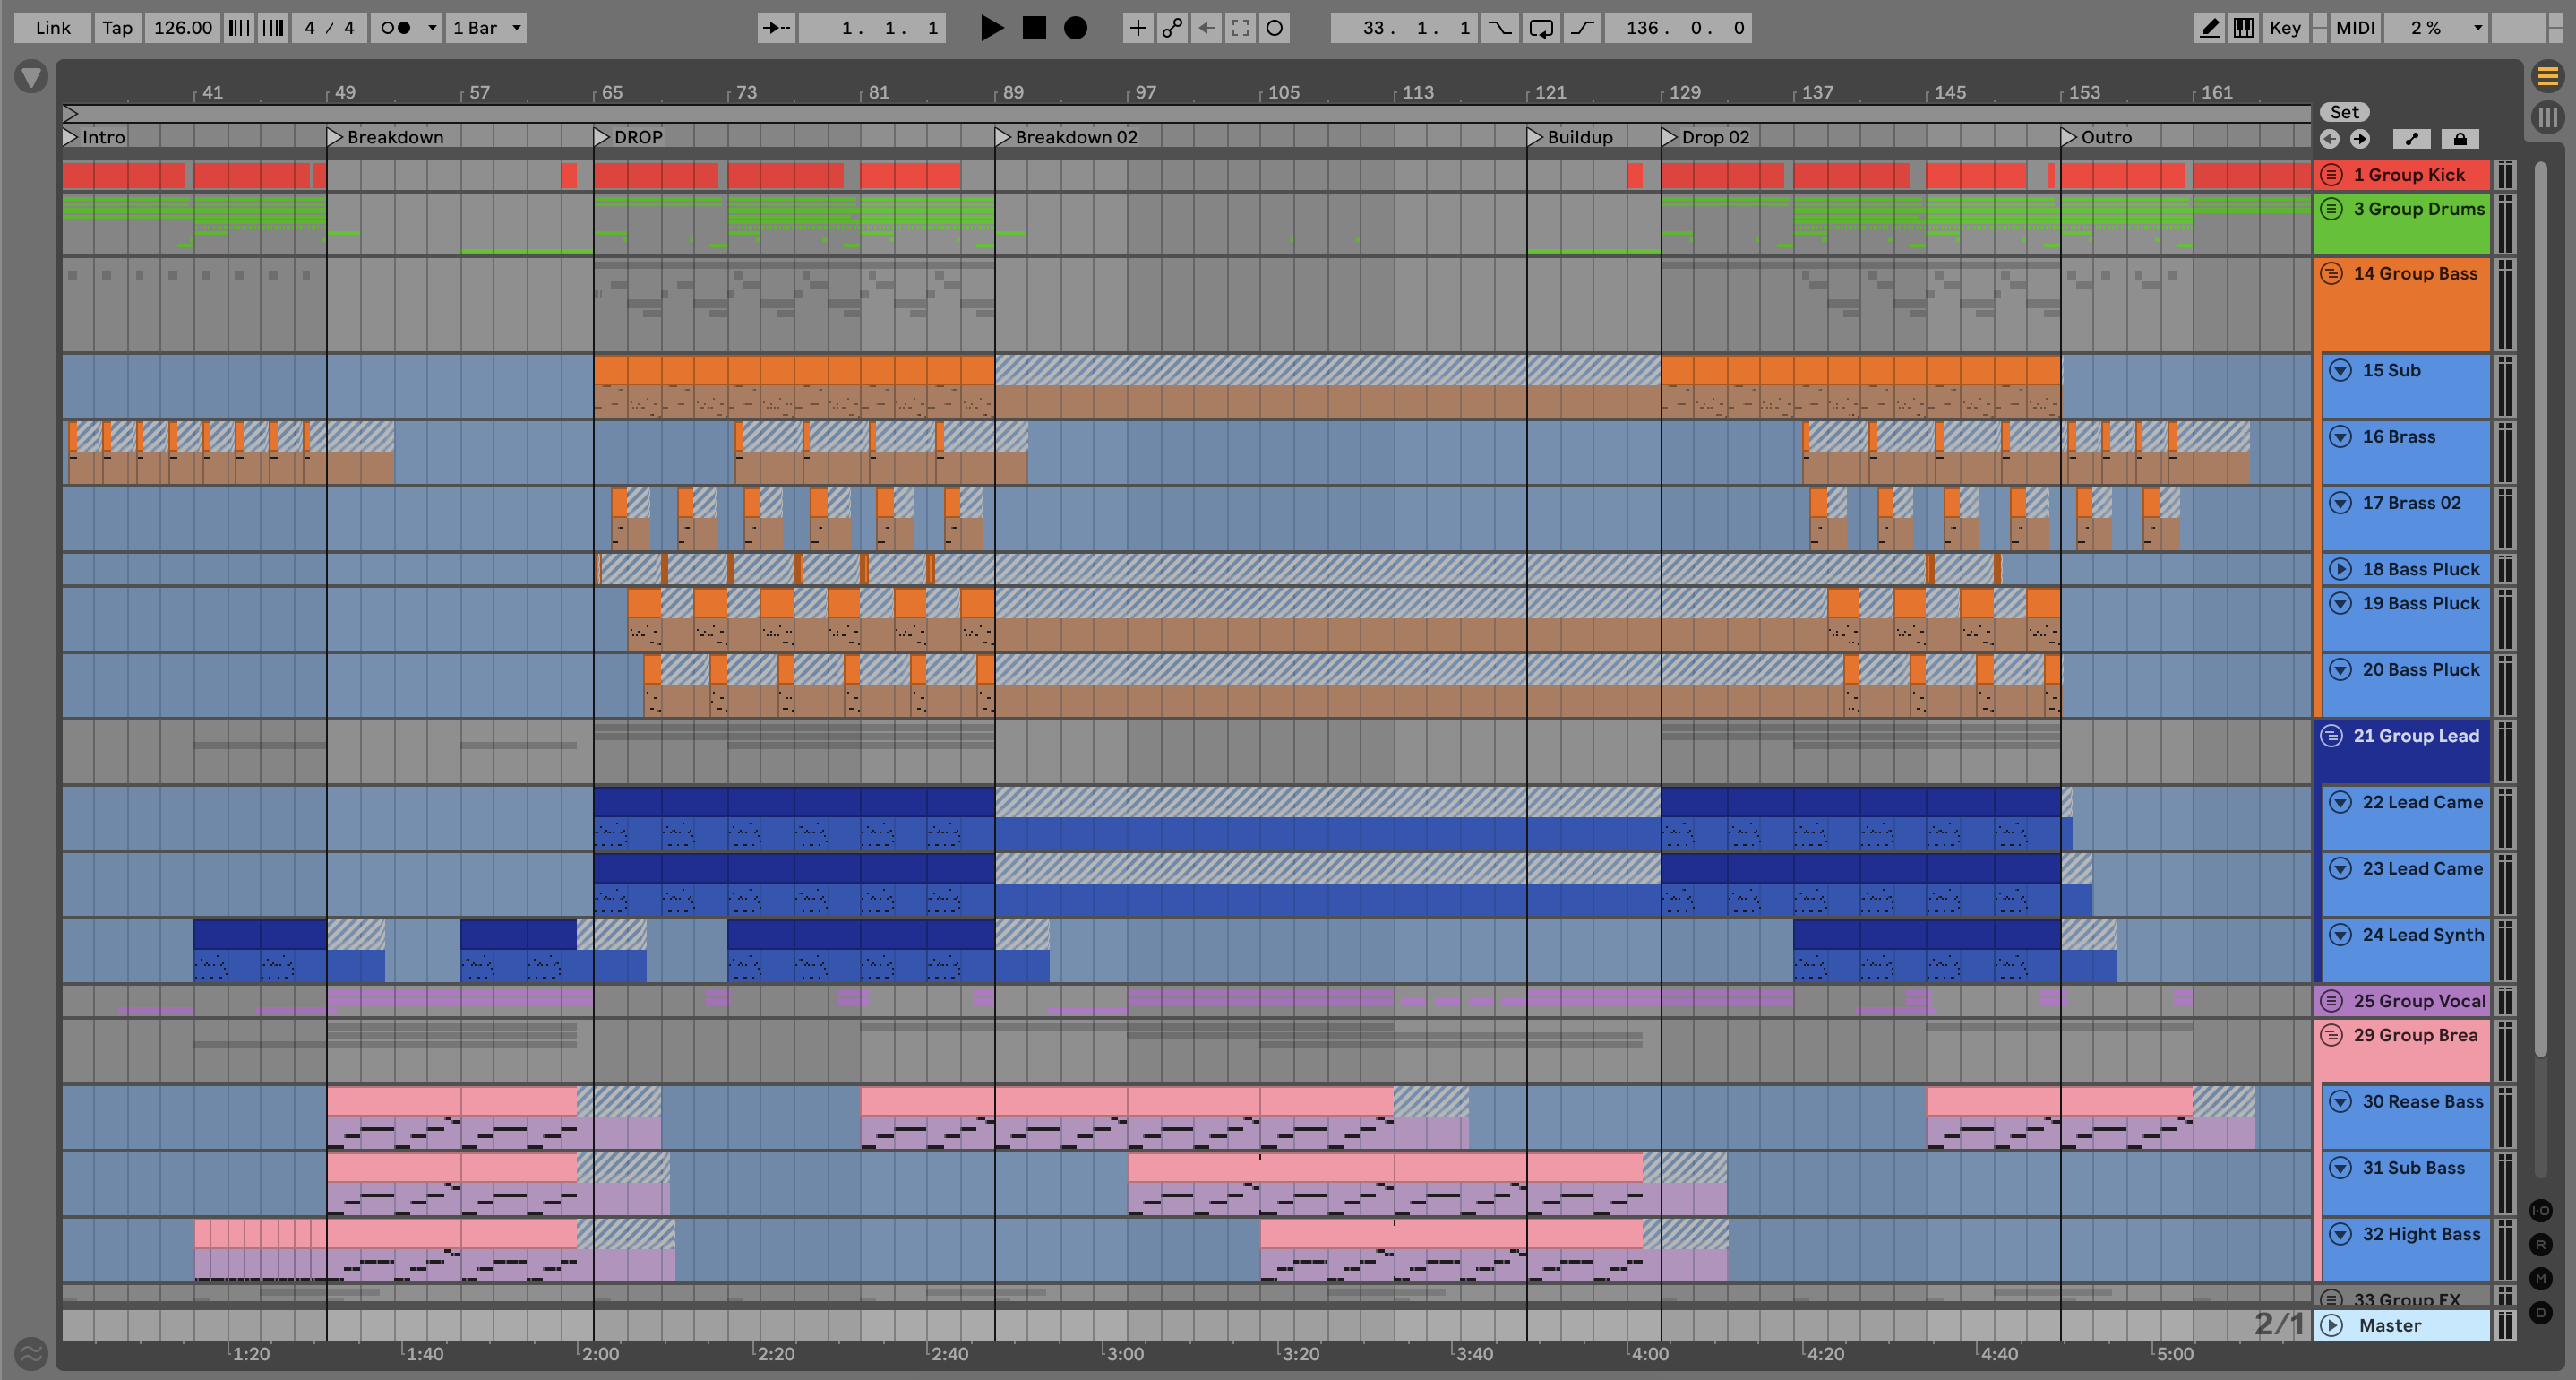Viewport: 2576px width, 1380px height.
Task: Click the 126.00 tempo field
Action: click(183, 28)
